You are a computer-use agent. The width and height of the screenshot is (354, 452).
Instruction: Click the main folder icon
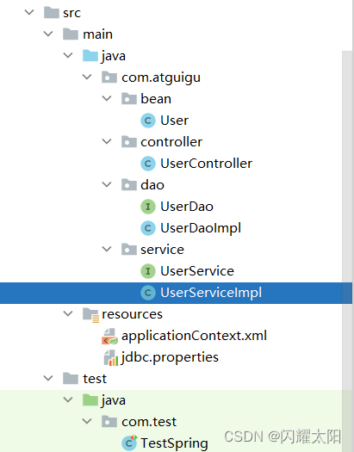point(71,34)
